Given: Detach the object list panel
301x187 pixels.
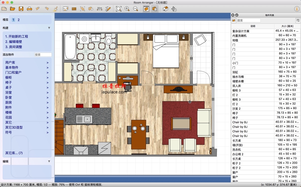Looking at the screenshot, I should tap(237, 15).
